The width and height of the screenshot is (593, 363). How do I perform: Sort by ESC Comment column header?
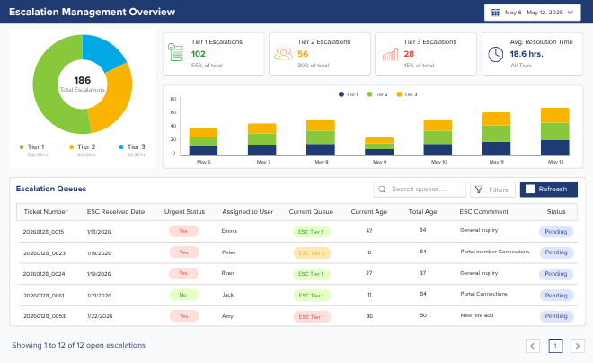pyautogui.click(x=483, y=212)
